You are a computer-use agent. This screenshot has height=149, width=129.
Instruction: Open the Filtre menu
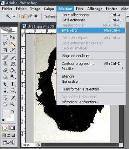[x=80, y=9]
